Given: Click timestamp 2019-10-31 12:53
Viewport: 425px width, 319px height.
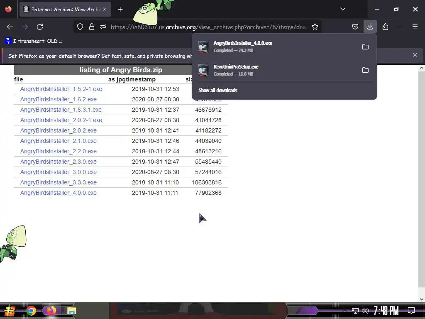Looking at the screenshot, I should 156,89.
